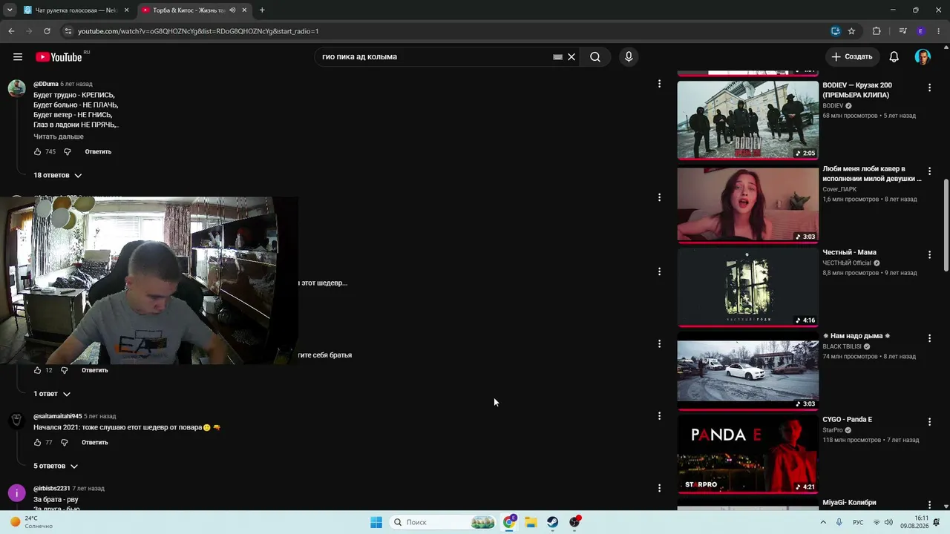Show hidden system tray icons
The width and height of the screenshot is (950, 534).
pos(823,522)
